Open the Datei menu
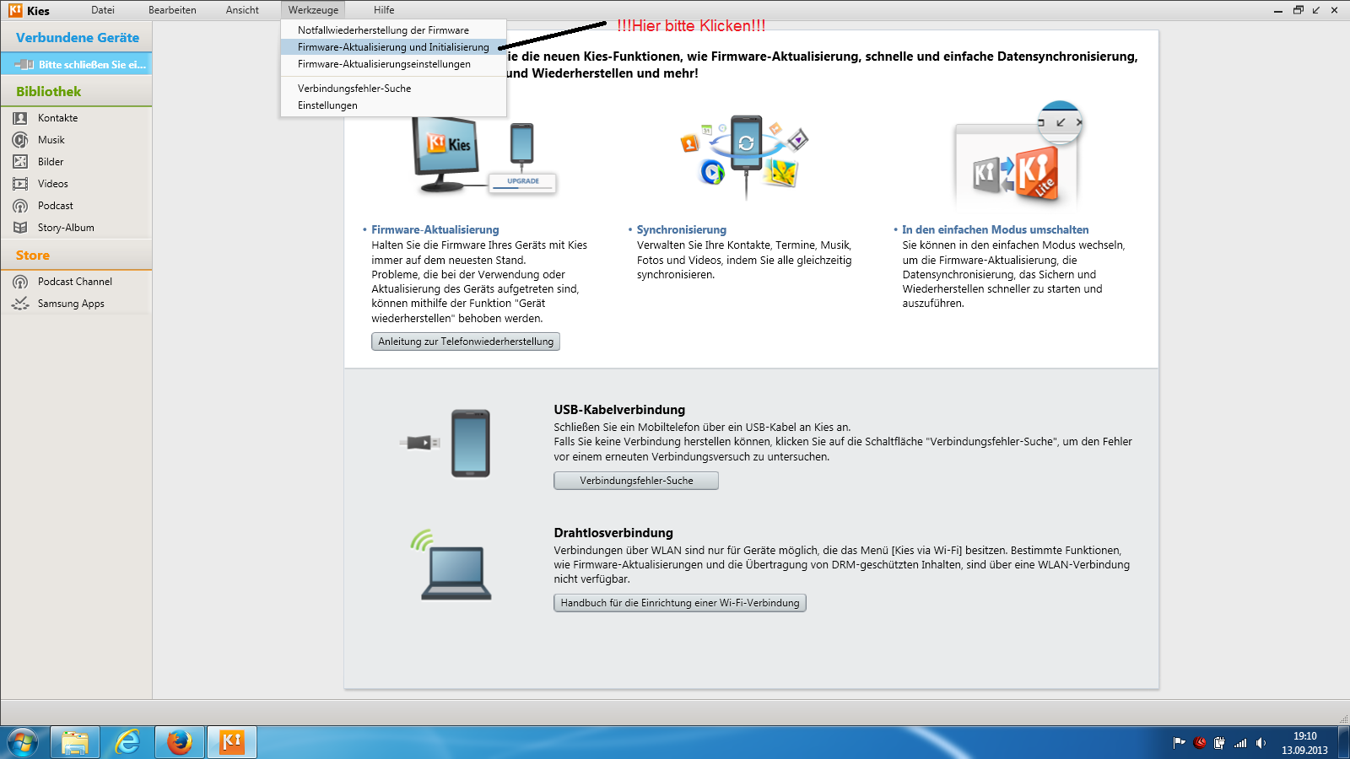 pyautogui.click(x=103, y=10)
